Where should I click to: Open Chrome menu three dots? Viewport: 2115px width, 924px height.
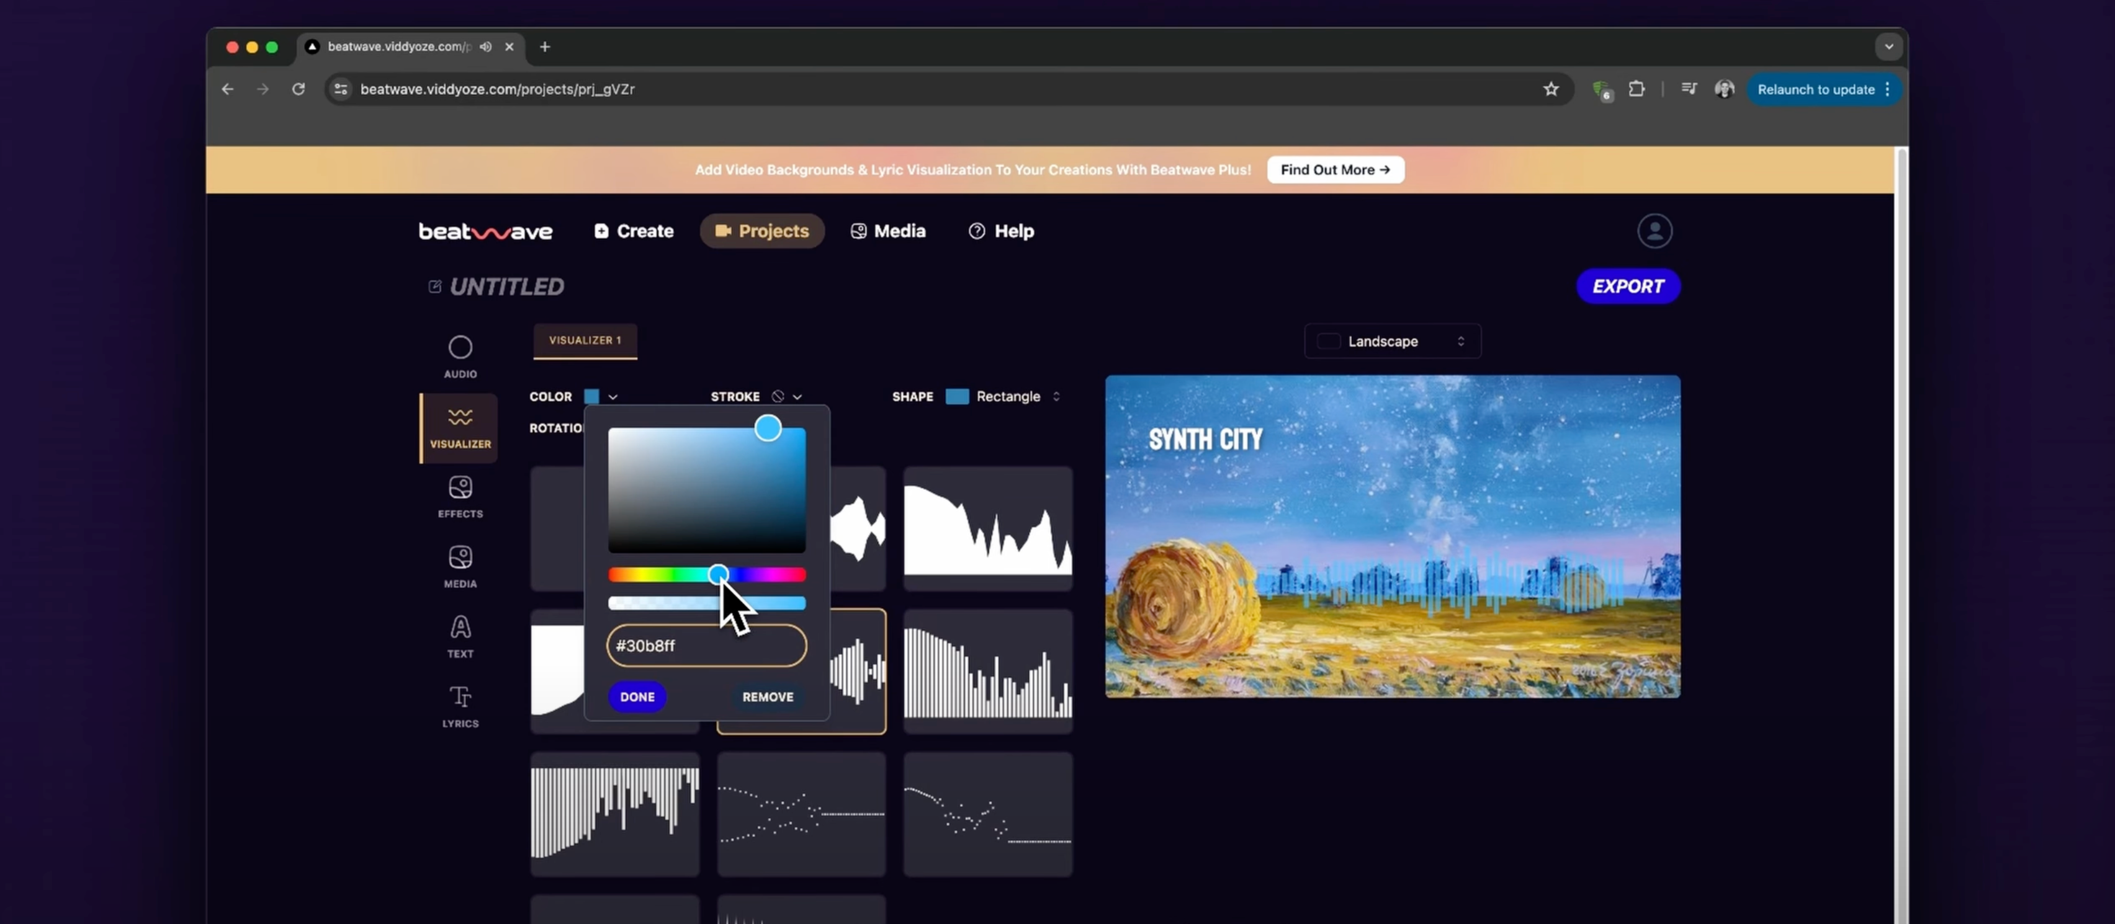(1888, 89)
